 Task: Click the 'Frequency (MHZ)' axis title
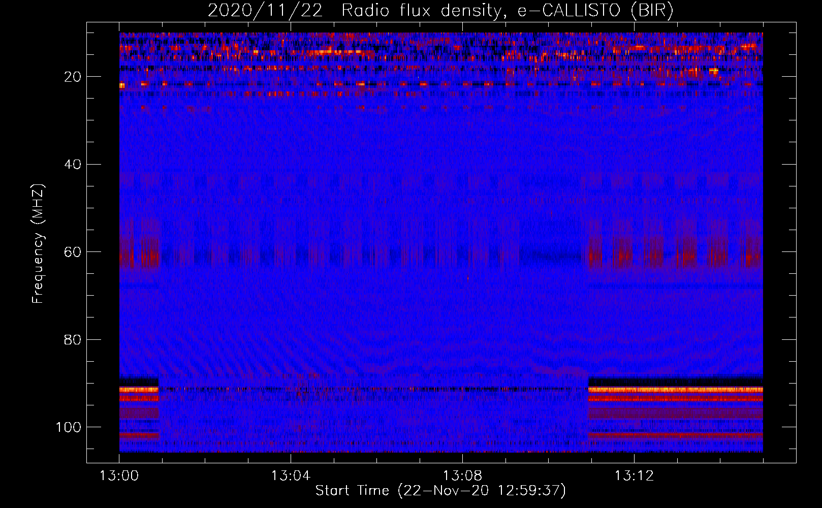click(x=38, y=243)
